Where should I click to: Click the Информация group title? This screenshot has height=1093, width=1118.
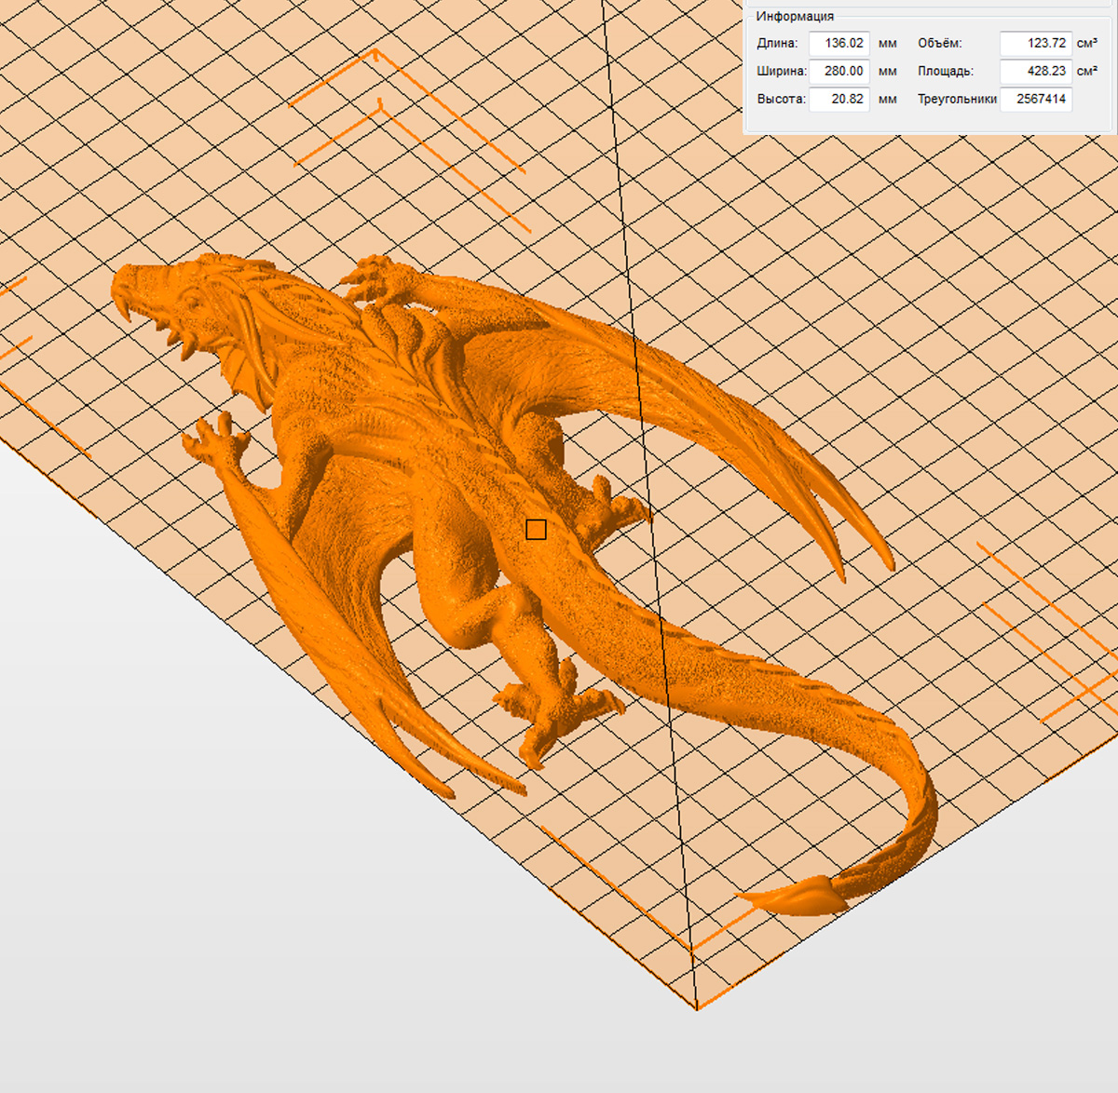point(795,17)
